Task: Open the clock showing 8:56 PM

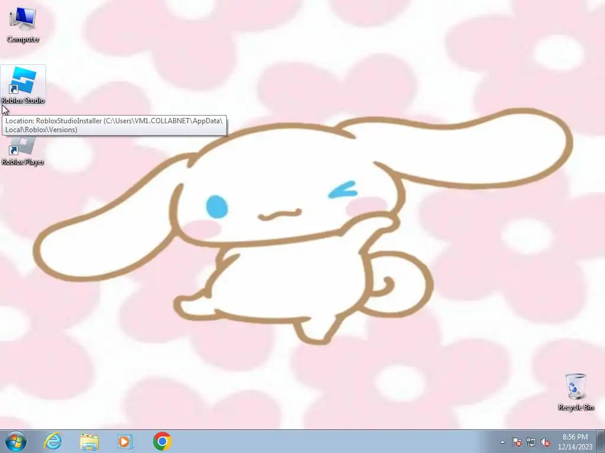Action: 575,442
